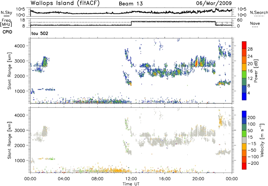Click the date '06/Mar/2009'
268x186 pixels.
pyautogui.click(x=214, y=3)
